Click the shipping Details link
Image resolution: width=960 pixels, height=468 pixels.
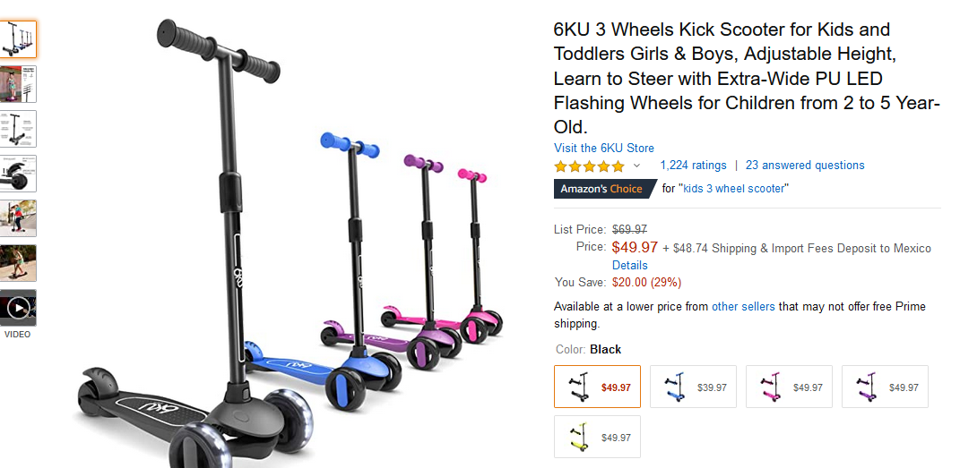(629, 266)
